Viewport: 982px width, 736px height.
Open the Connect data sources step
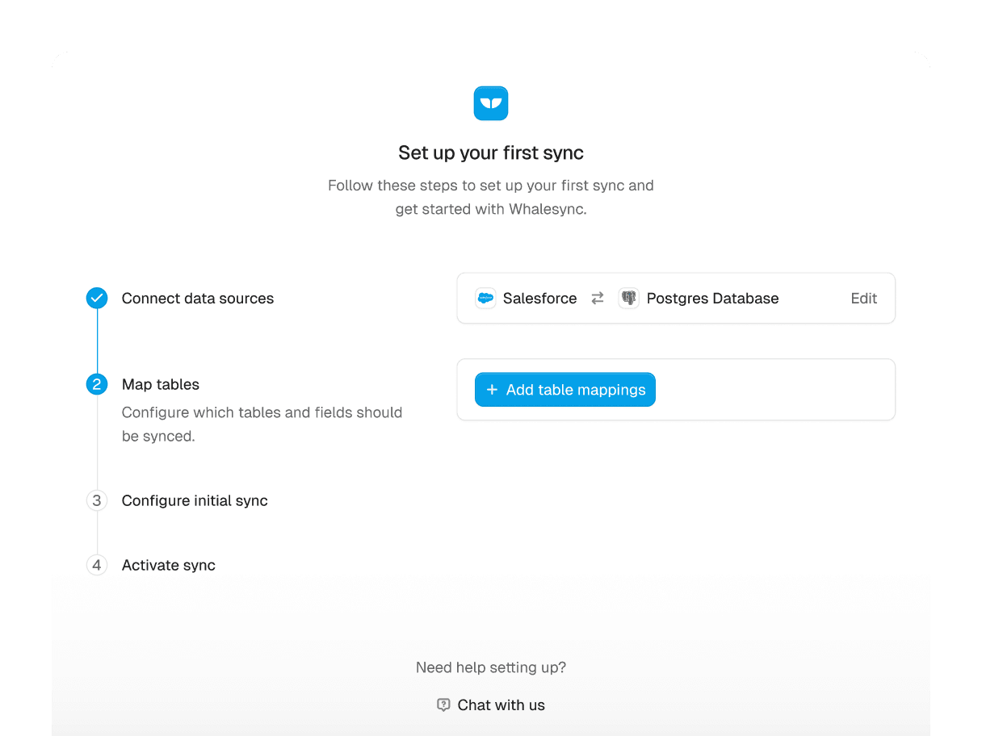198,299
